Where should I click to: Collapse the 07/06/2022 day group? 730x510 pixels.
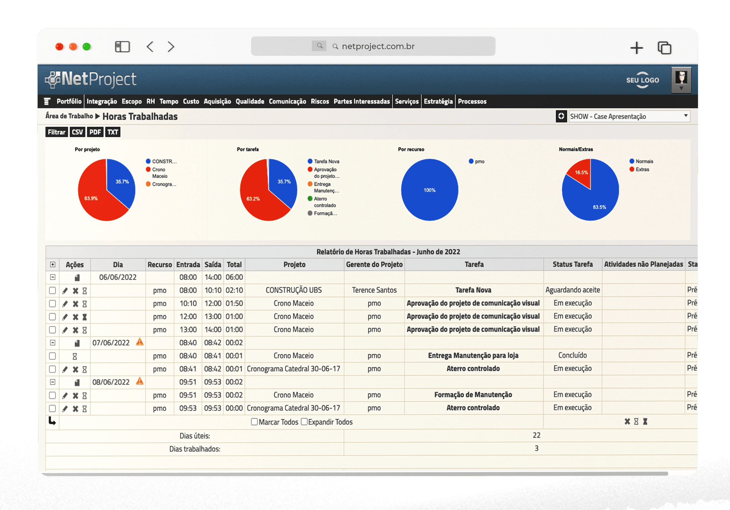coord(53,343)
